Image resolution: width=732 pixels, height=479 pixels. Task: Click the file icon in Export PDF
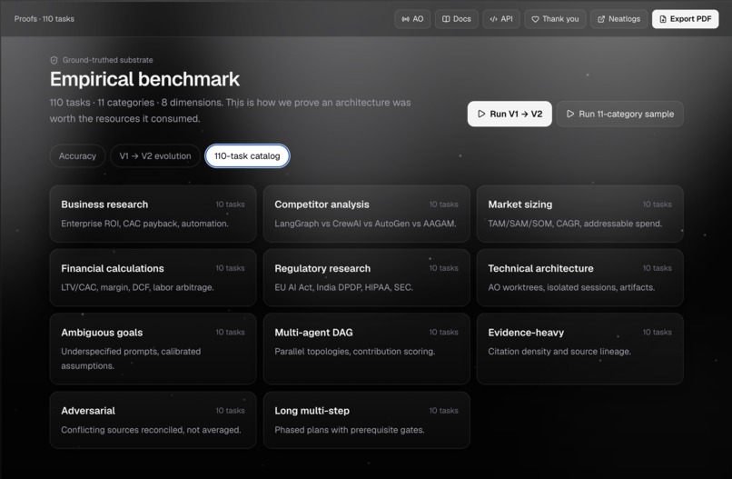pos(662,19)
